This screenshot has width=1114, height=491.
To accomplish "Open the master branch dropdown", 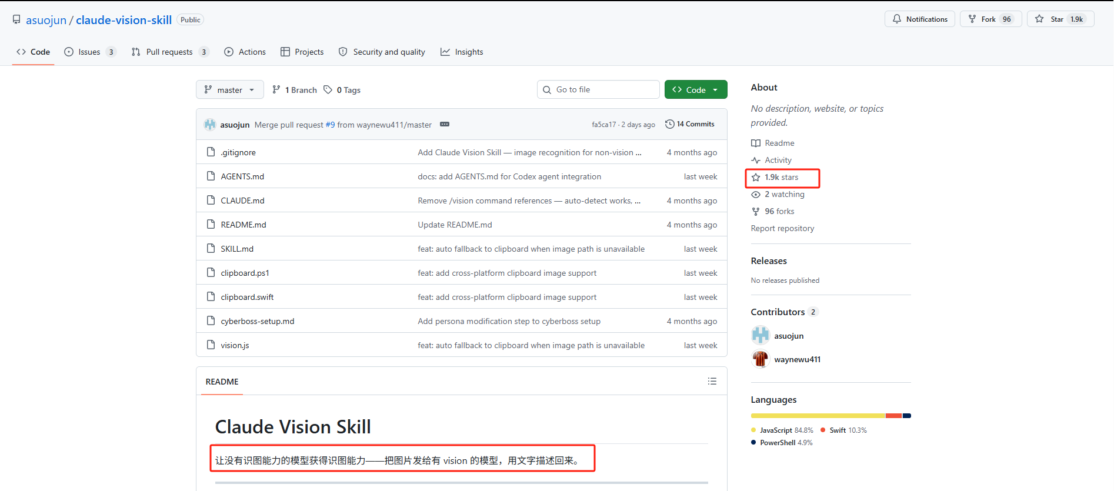I will [230, 89].
